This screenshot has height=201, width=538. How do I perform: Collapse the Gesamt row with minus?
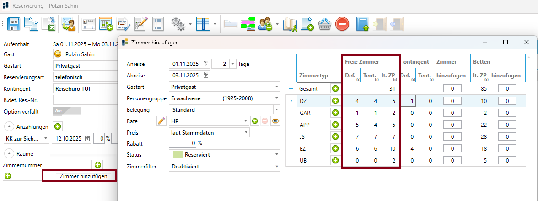291,88
